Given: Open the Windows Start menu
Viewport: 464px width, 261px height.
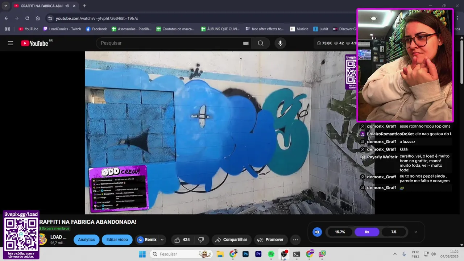Looking at the screenshot, I should (142, 254).
